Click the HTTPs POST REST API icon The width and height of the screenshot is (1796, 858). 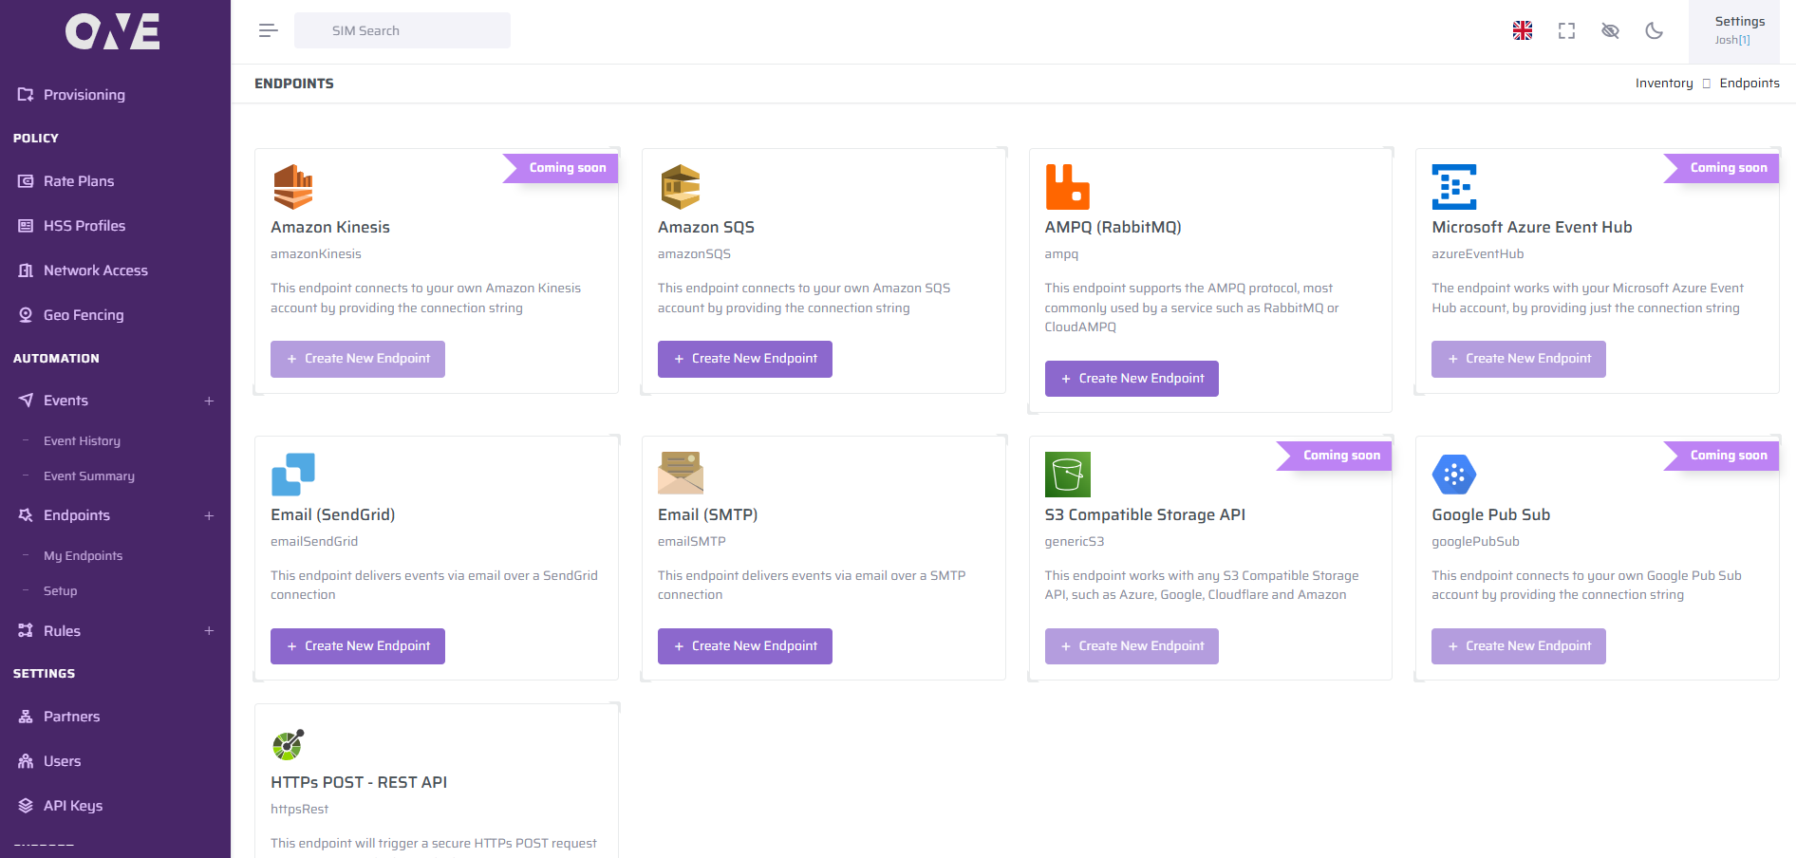pos(289,744)
